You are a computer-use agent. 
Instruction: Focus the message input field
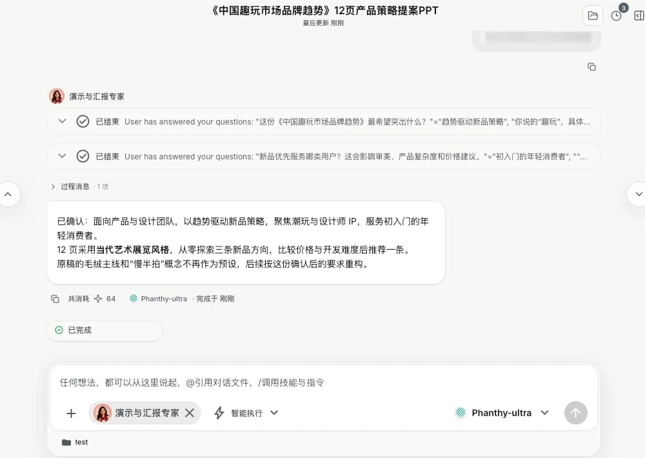click(x=323, y=383)
